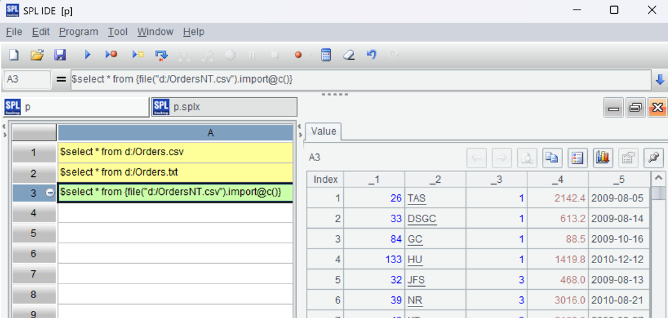
Task: Open the Tool menu
Action: 118,32
